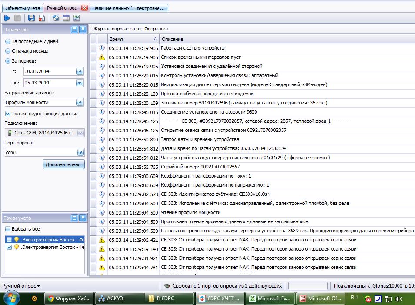Check the highlighted Электроэнергия Восток row checkbox
The image size is (415, 305).
[9, 240]
